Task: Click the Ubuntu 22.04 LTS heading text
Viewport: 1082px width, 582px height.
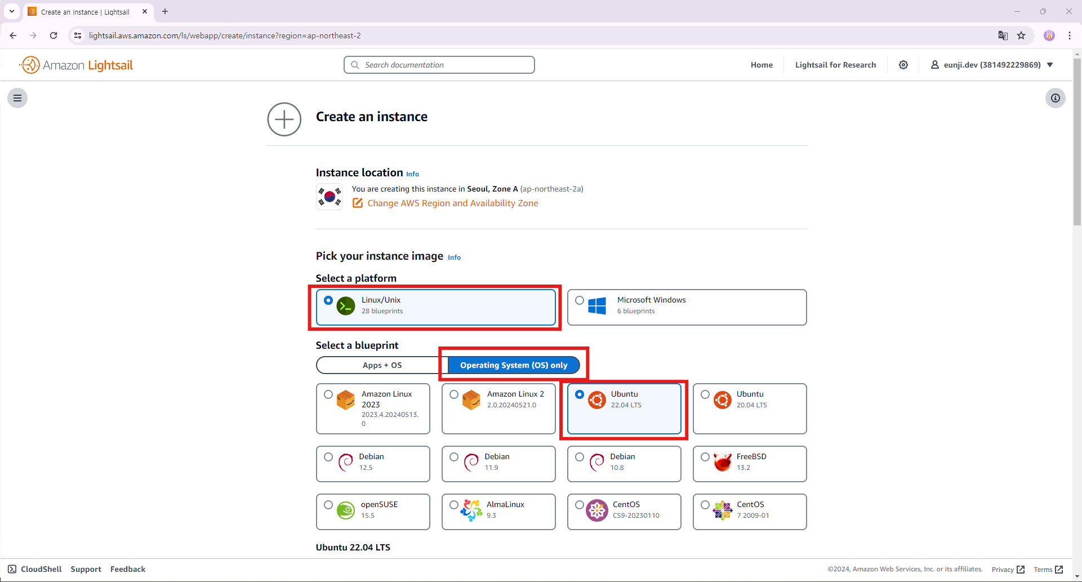Action: pyautogui.click(x=353, y=547)
